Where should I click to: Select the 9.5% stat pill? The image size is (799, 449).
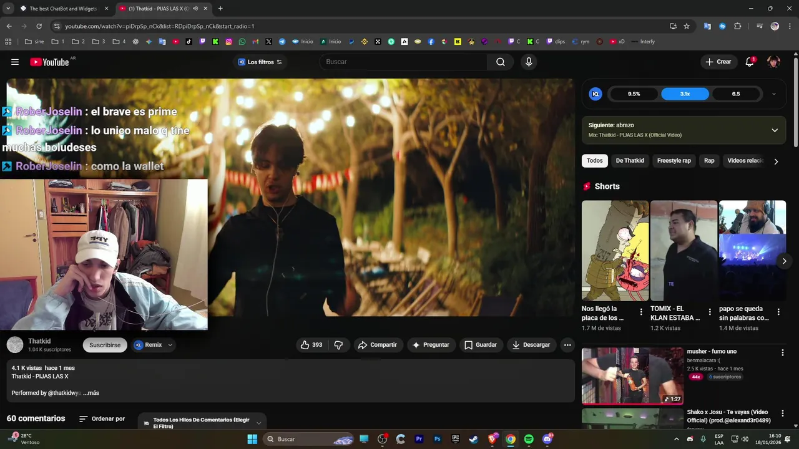634,94
